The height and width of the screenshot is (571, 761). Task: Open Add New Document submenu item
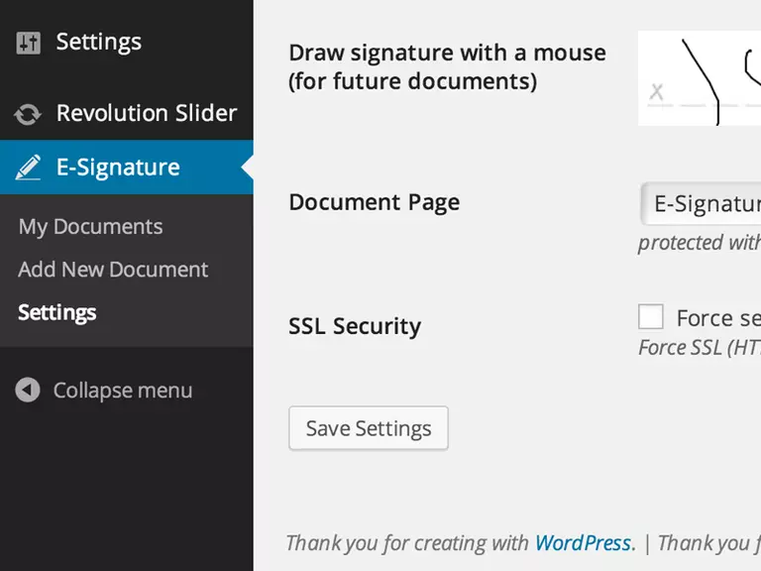113,270
